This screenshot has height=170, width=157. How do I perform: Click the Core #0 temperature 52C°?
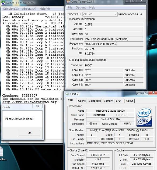[x=104, y=70]
